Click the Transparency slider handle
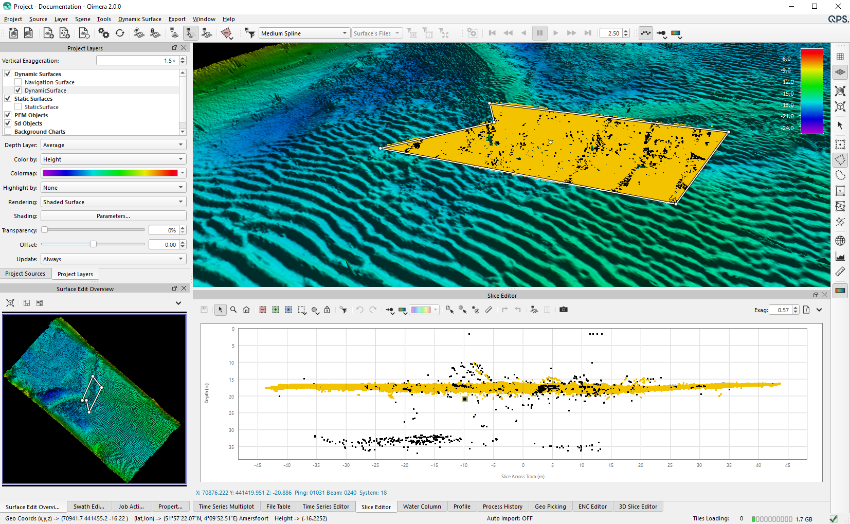The width and height of the screenshot is (850, 524). [x=45, y=230]
